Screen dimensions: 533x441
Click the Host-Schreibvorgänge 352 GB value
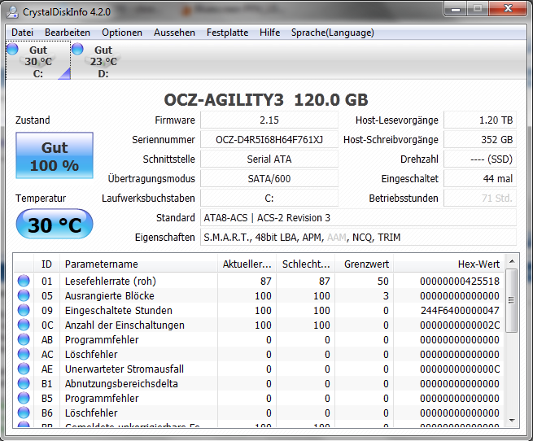tap(480, 139)
